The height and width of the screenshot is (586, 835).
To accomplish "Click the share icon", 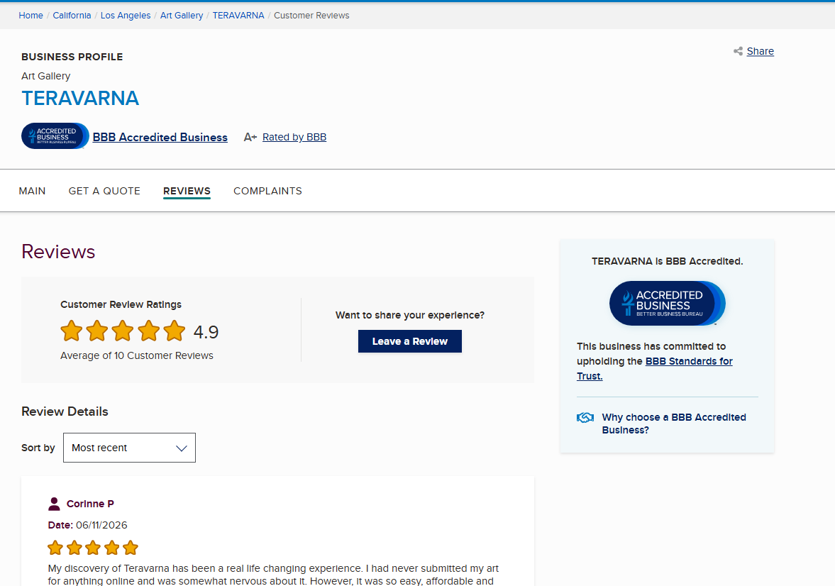I will (x=738, y=51).
